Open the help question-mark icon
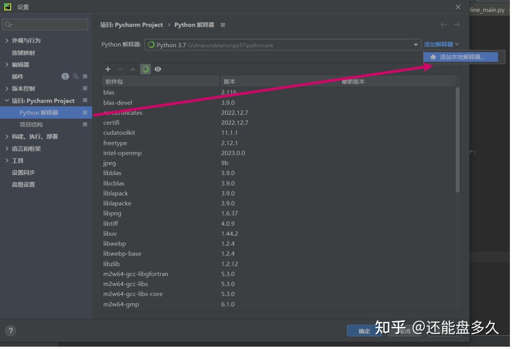The image size is (513, 349). pos(10,330)
